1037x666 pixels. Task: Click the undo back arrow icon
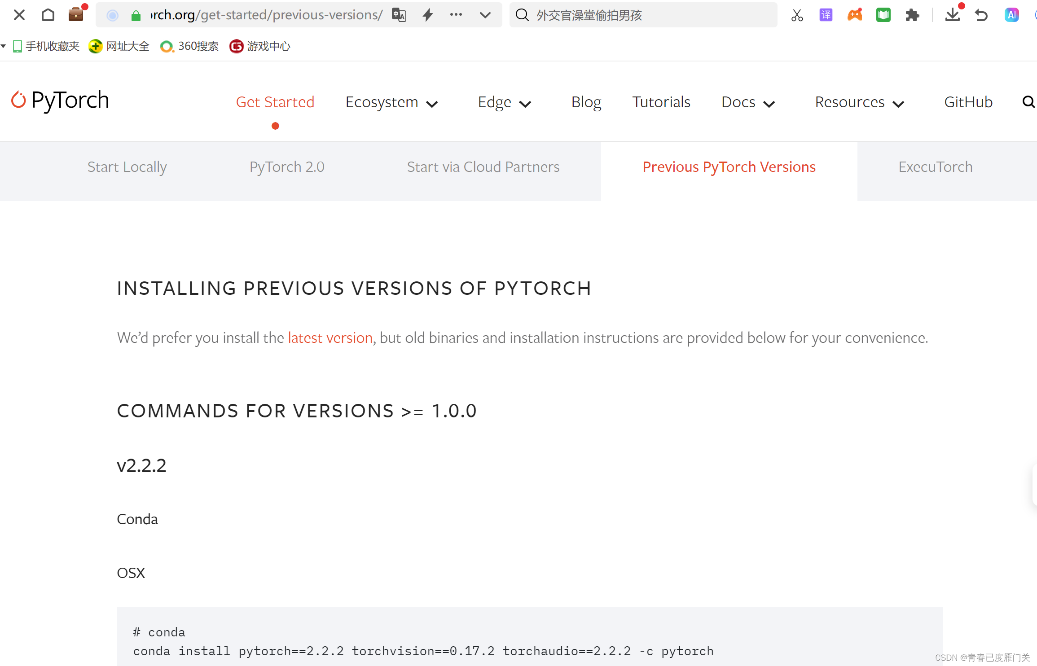point(981,15)
